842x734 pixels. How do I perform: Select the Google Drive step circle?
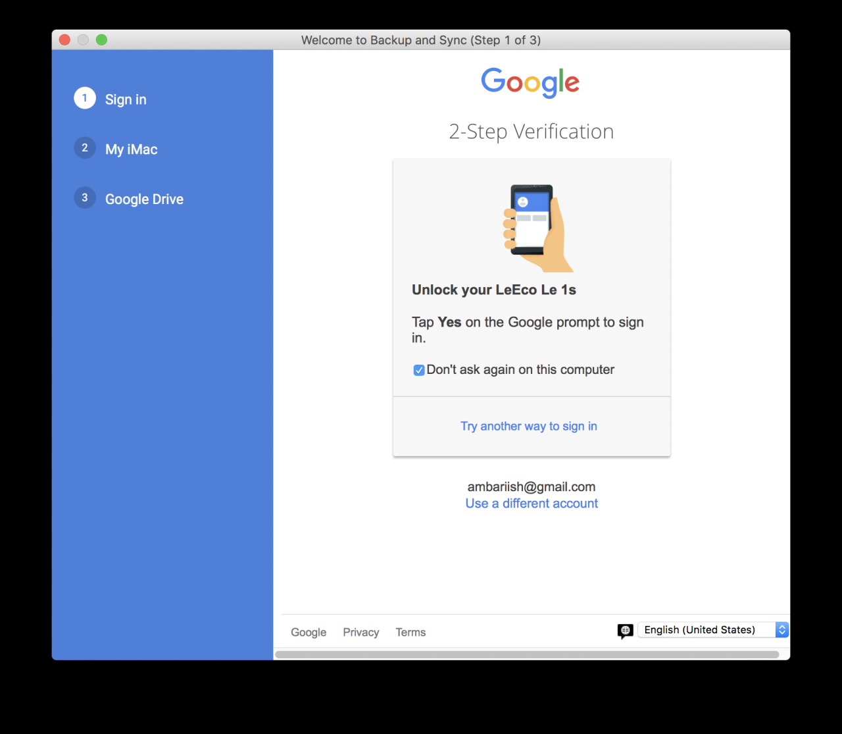click(x=84, y=197)
